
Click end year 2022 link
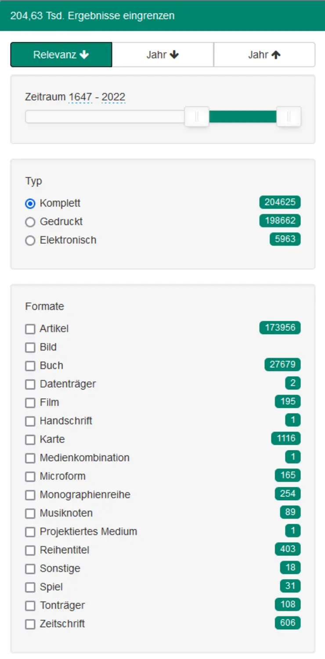pos(113,97)
